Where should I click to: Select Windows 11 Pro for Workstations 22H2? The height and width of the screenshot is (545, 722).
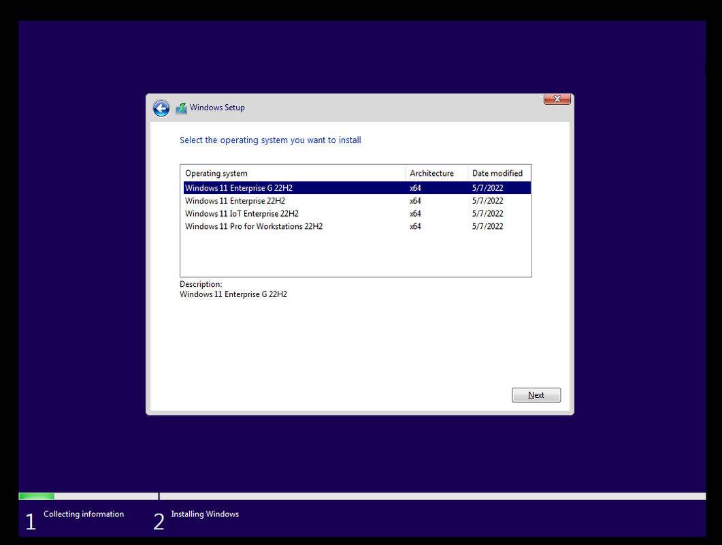(x=357, y=226)
